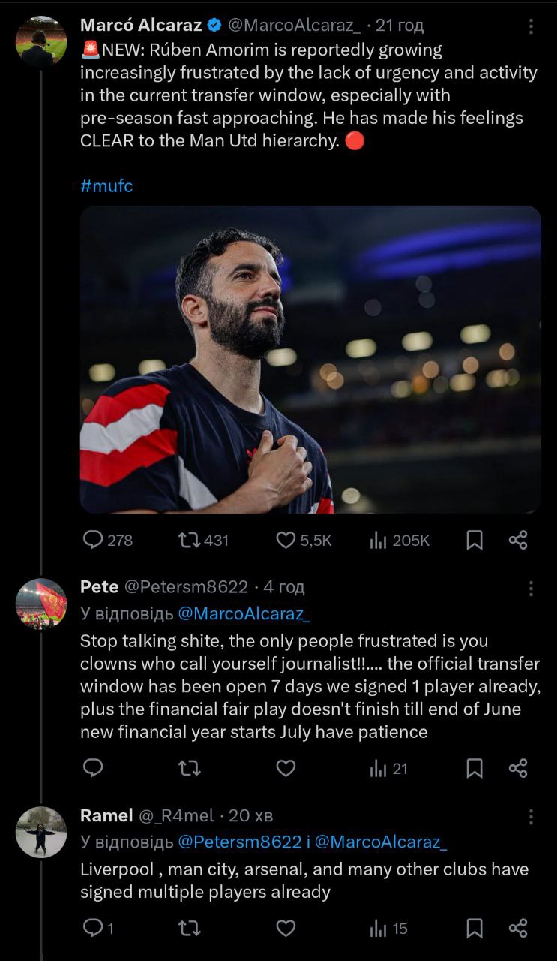Like the main tweet with 5,5K likes

click(286, 540)
